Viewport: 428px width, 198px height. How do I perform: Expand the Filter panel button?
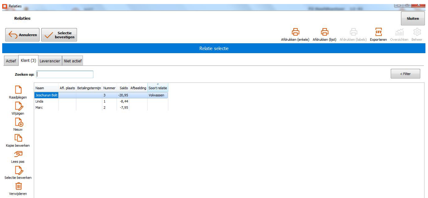[x=405, y=74]
